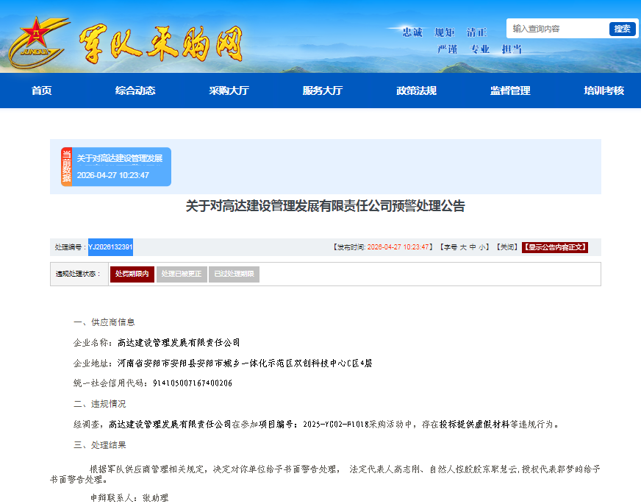The image size is (641, 504).
Task: Click the 搜索 search button
Action: pos(622,29)
